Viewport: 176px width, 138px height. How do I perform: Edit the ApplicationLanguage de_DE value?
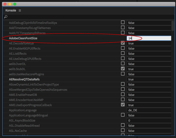tap(149, 110)
